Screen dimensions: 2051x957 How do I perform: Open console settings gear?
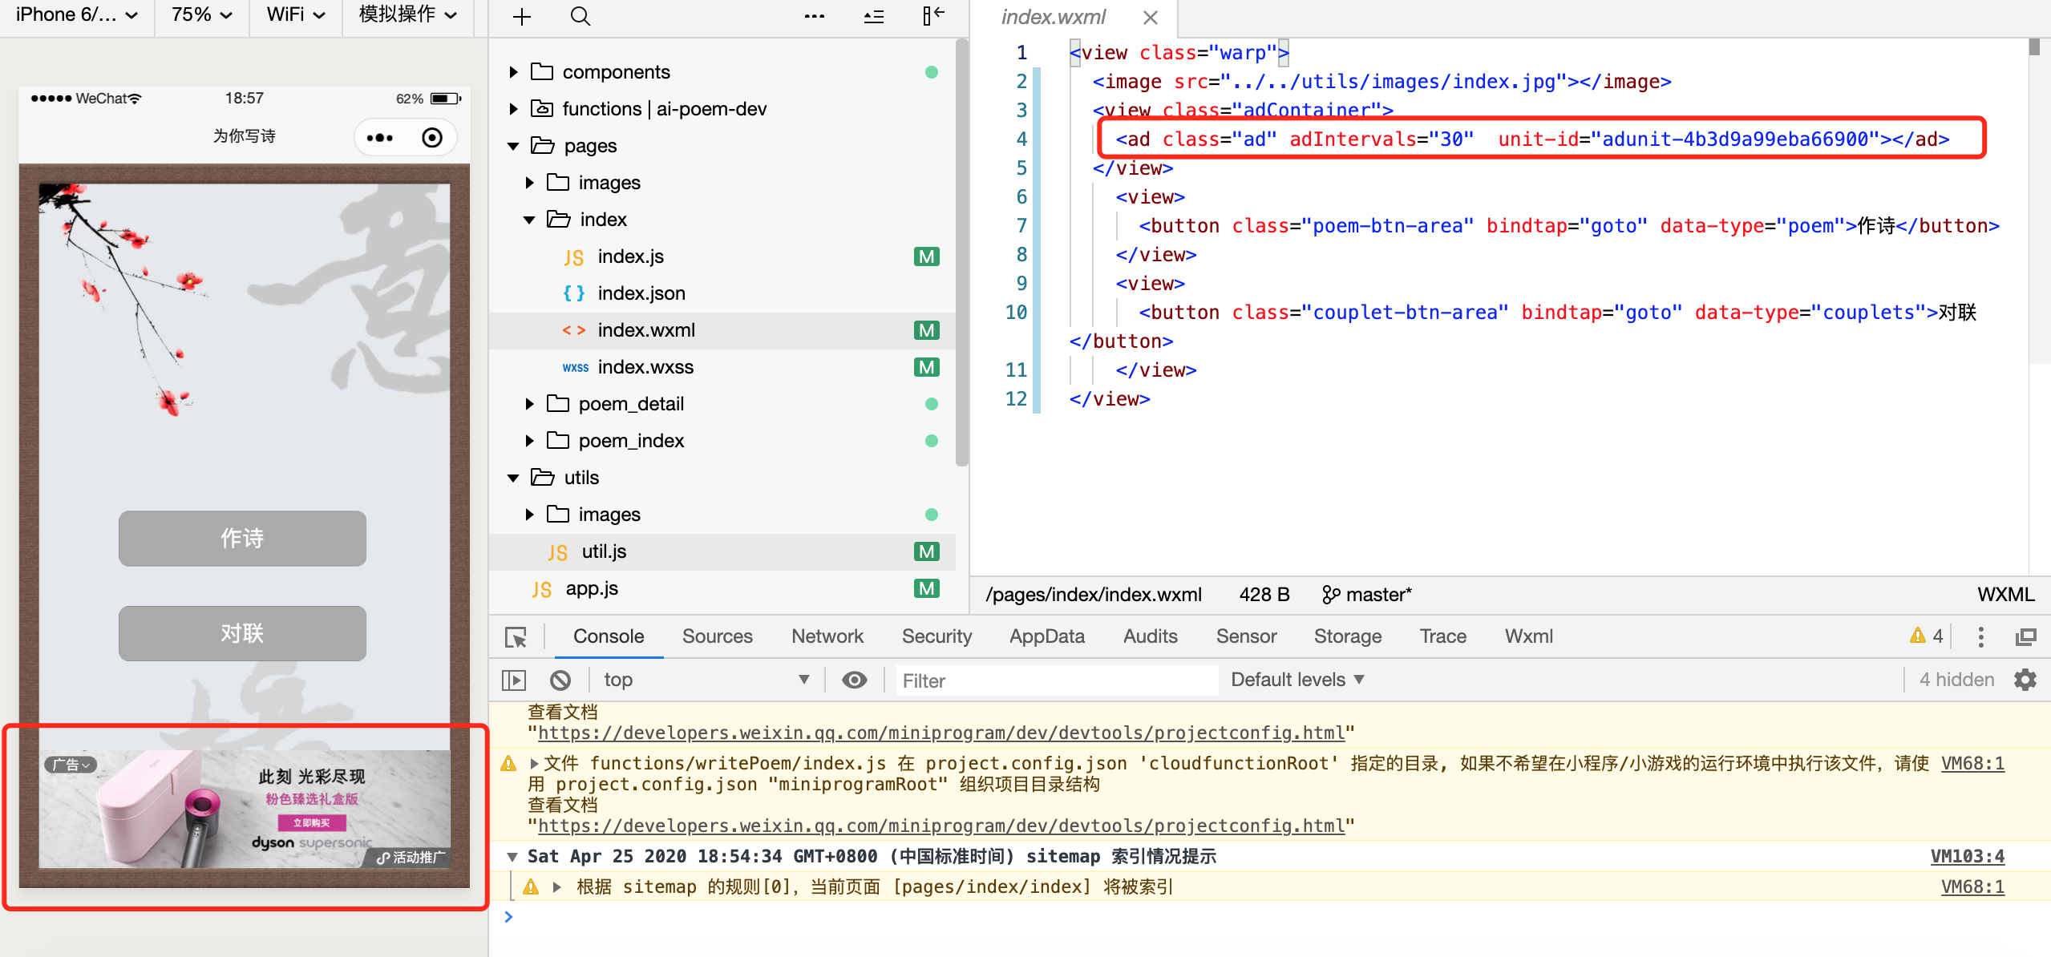(2025, 680)
